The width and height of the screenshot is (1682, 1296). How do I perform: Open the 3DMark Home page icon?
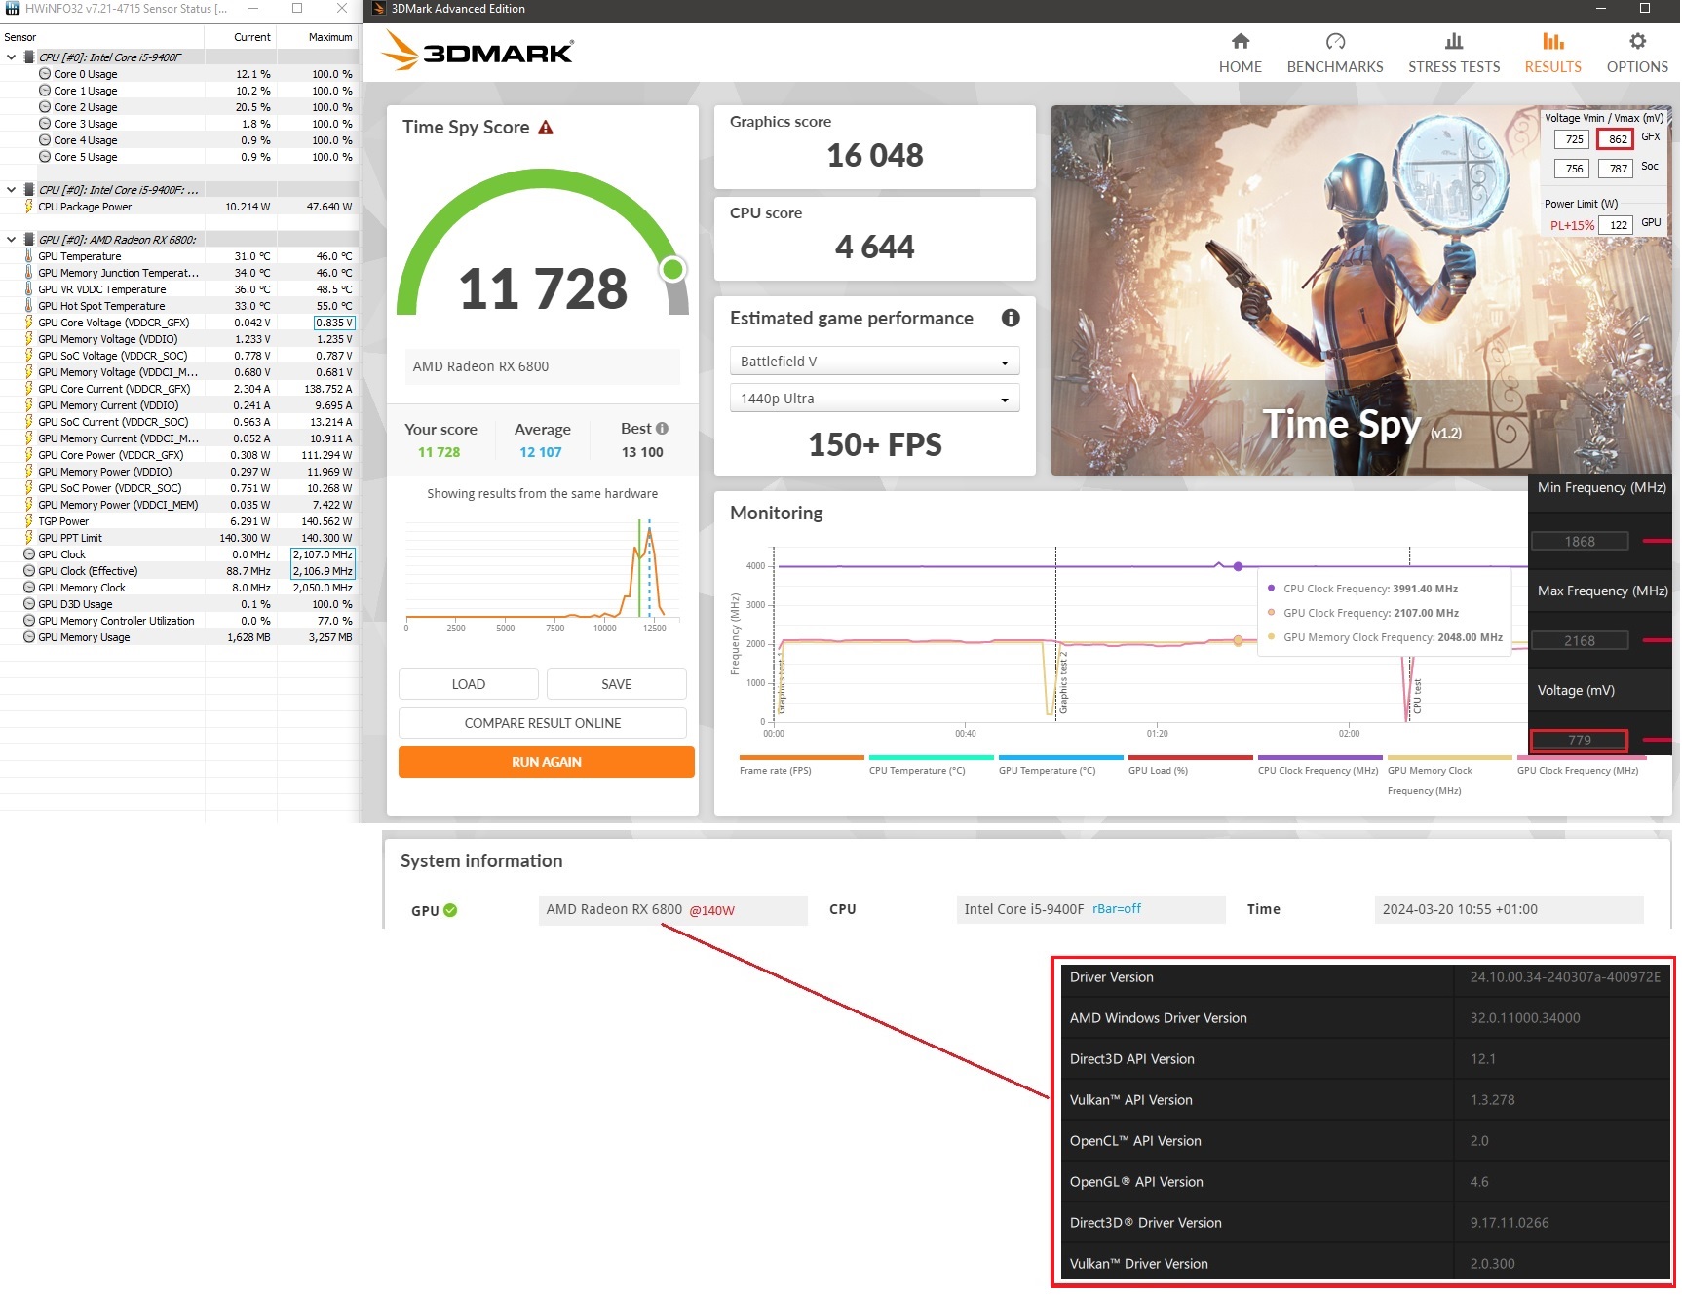pyautogui.click(x=1240, y=41)
